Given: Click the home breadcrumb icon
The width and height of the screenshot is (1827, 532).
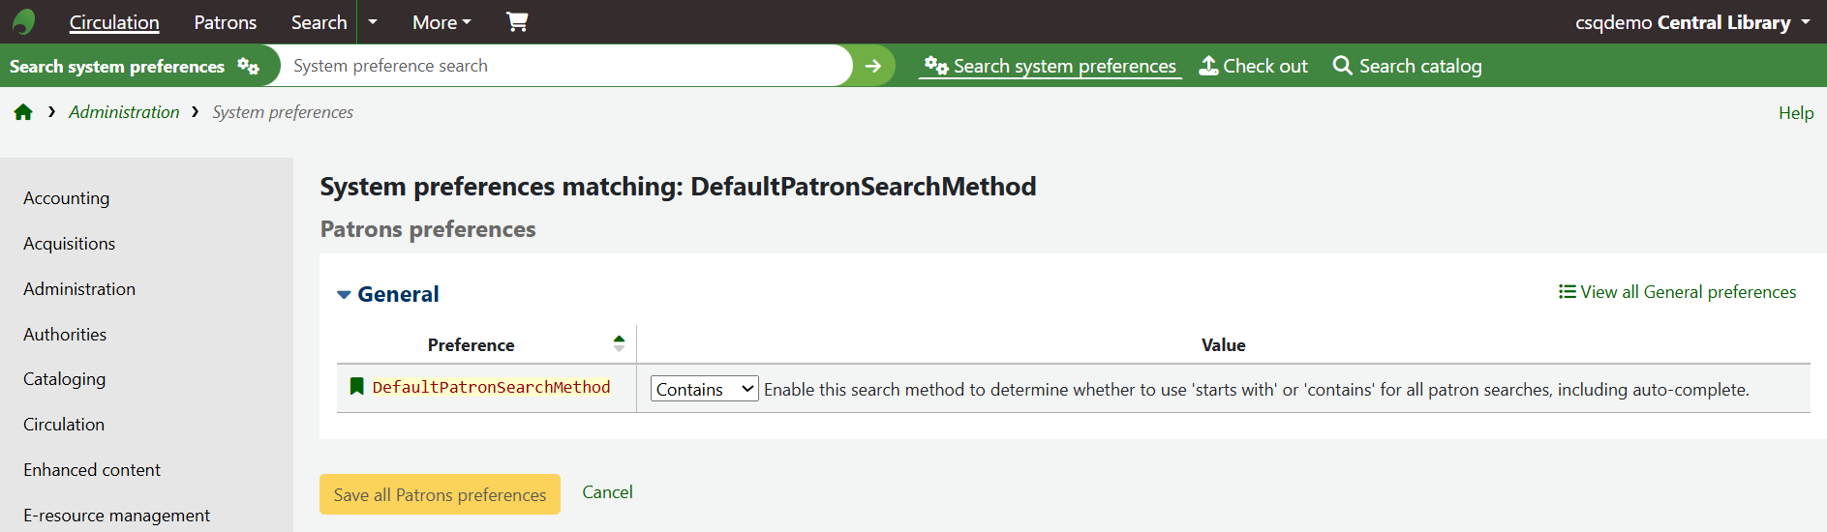Looking at the screenshot, I should tap(23, 112).
